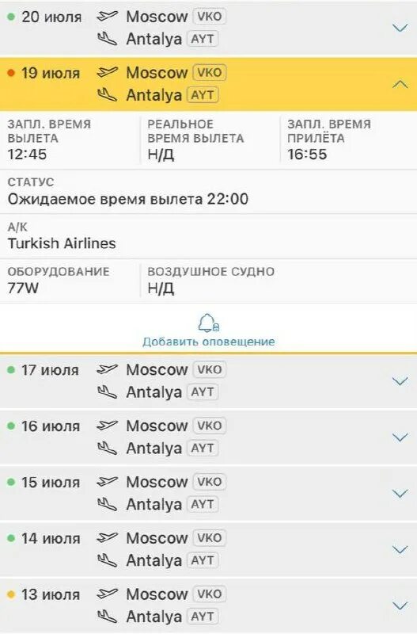Select the Turkish Airlines carrier field

coord(208,237)
